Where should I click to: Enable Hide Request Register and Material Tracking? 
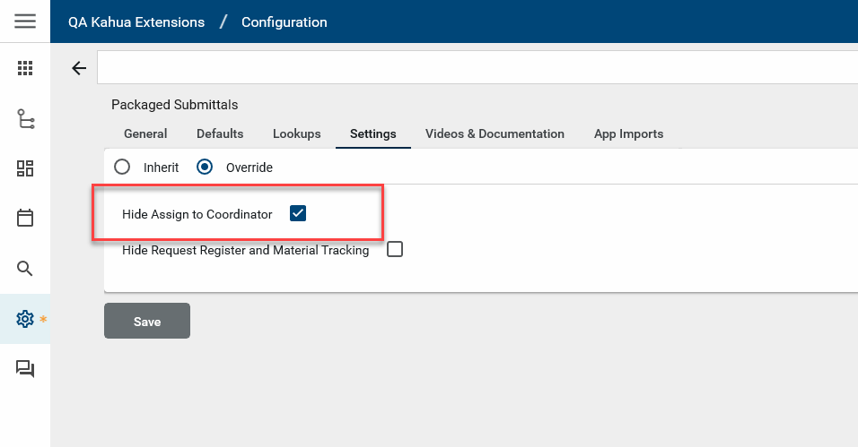coord(395,250)
